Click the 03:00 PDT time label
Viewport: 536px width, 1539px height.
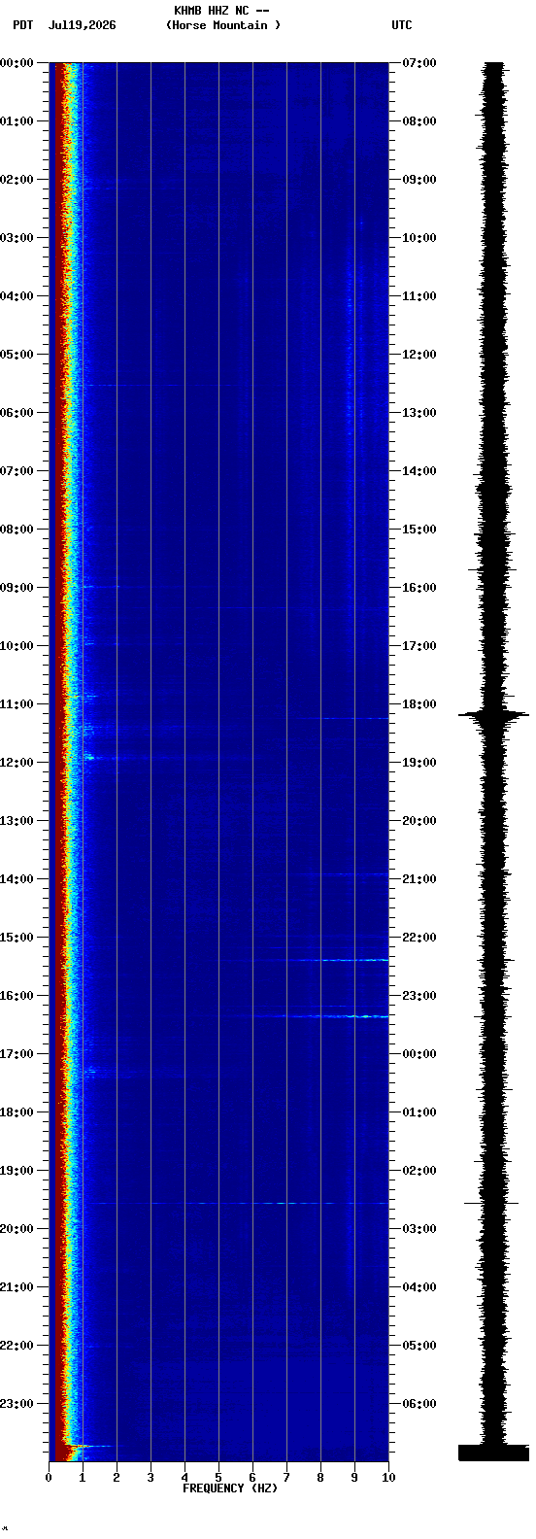pyautogui.click(x=17, y=238)
